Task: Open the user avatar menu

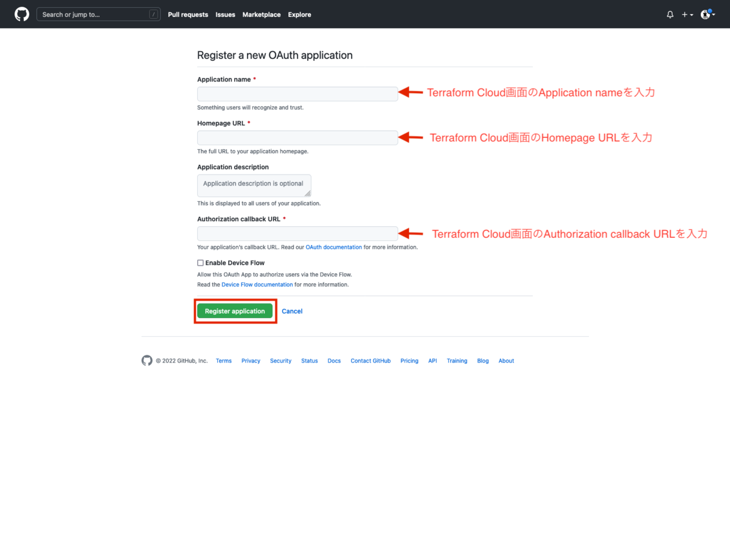Action: 707,14
